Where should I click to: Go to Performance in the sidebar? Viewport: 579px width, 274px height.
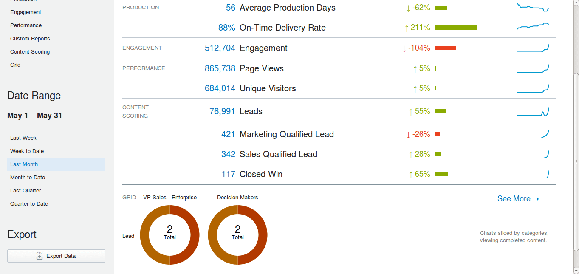tap(26, 25)
